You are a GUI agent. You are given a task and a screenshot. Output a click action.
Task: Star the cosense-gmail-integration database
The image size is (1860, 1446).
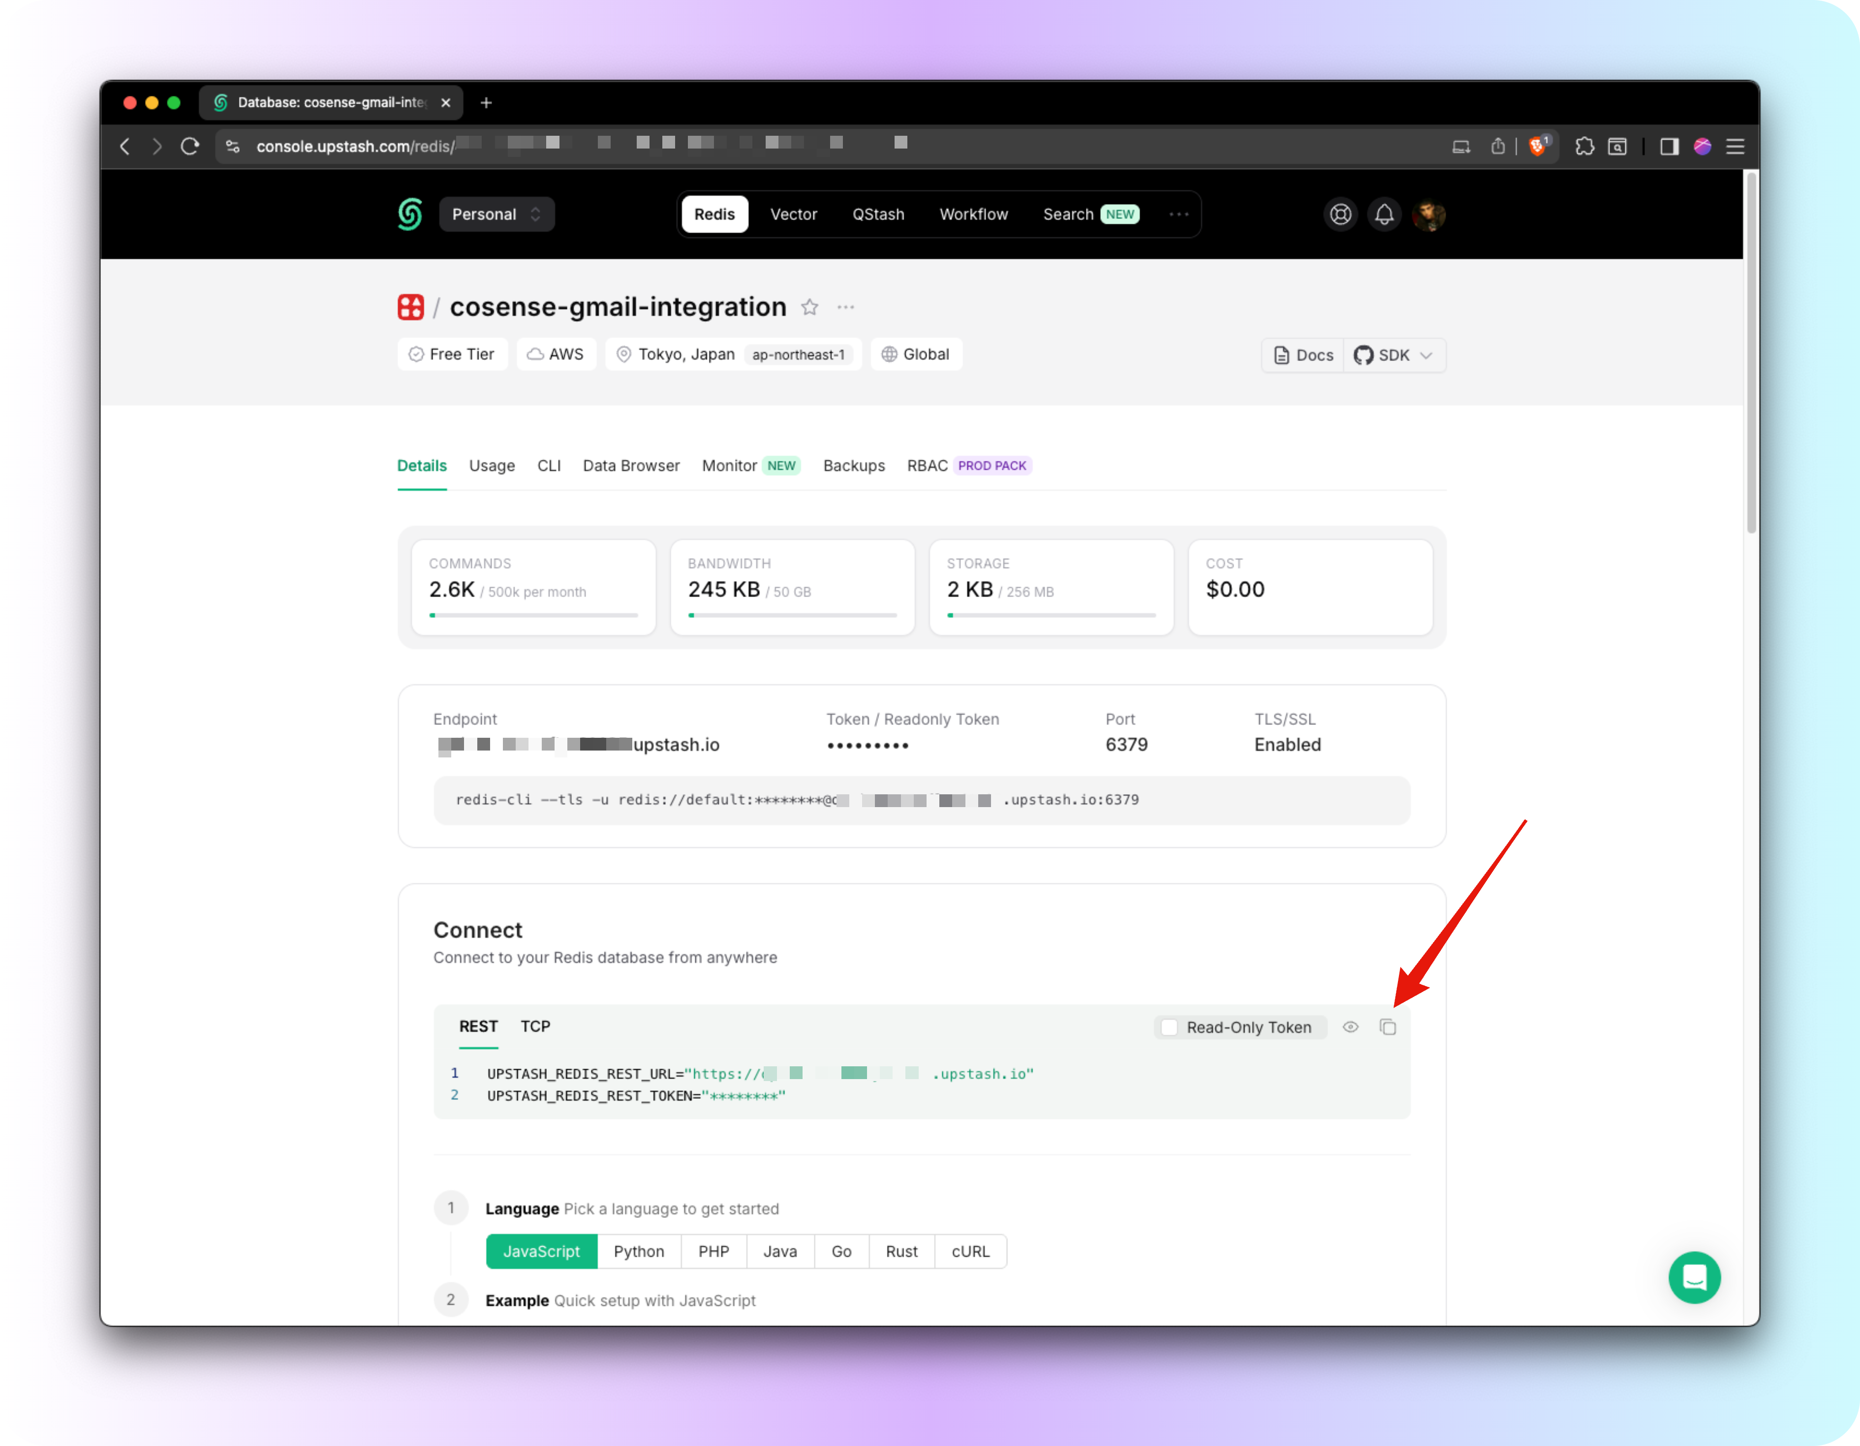click(x=809, y=307)
